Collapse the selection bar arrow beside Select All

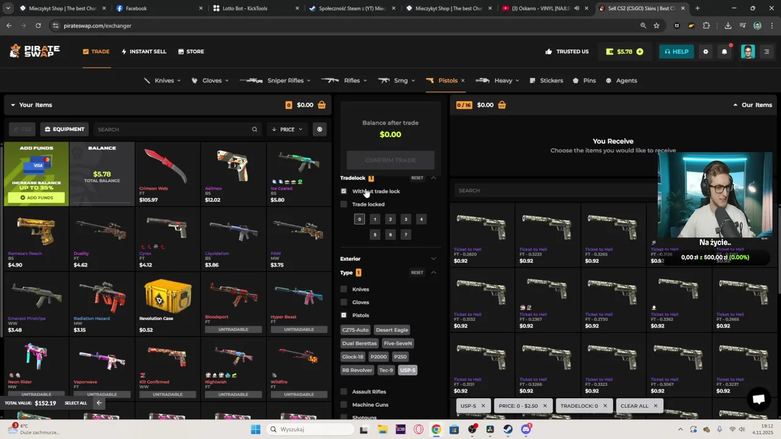(x=99, y=403)
